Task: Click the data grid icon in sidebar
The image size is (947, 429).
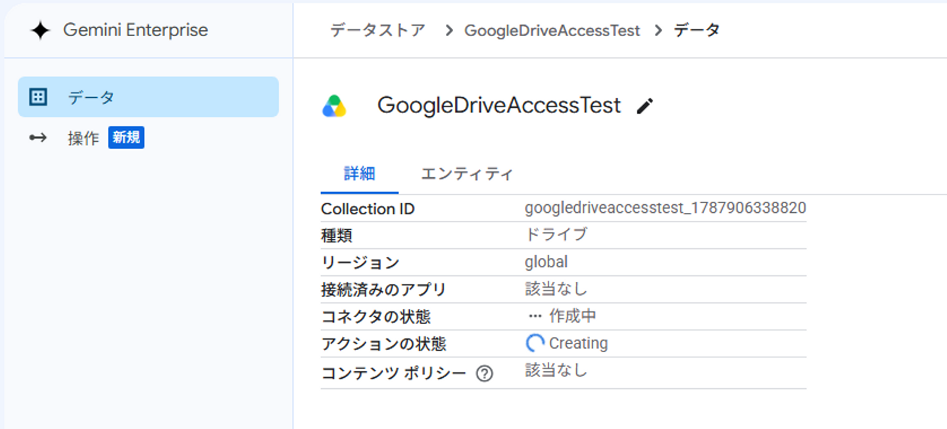Action: [x=39, y=97]
